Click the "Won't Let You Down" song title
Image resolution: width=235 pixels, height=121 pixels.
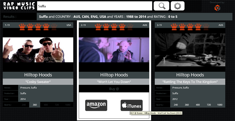[x=114, y=82]
